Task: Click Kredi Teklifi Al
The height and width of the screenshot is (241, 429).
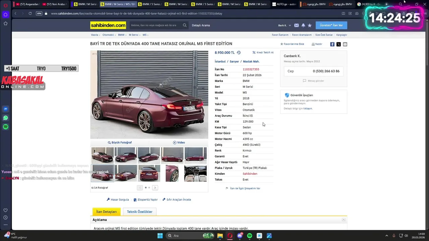Action: point(263,53)
